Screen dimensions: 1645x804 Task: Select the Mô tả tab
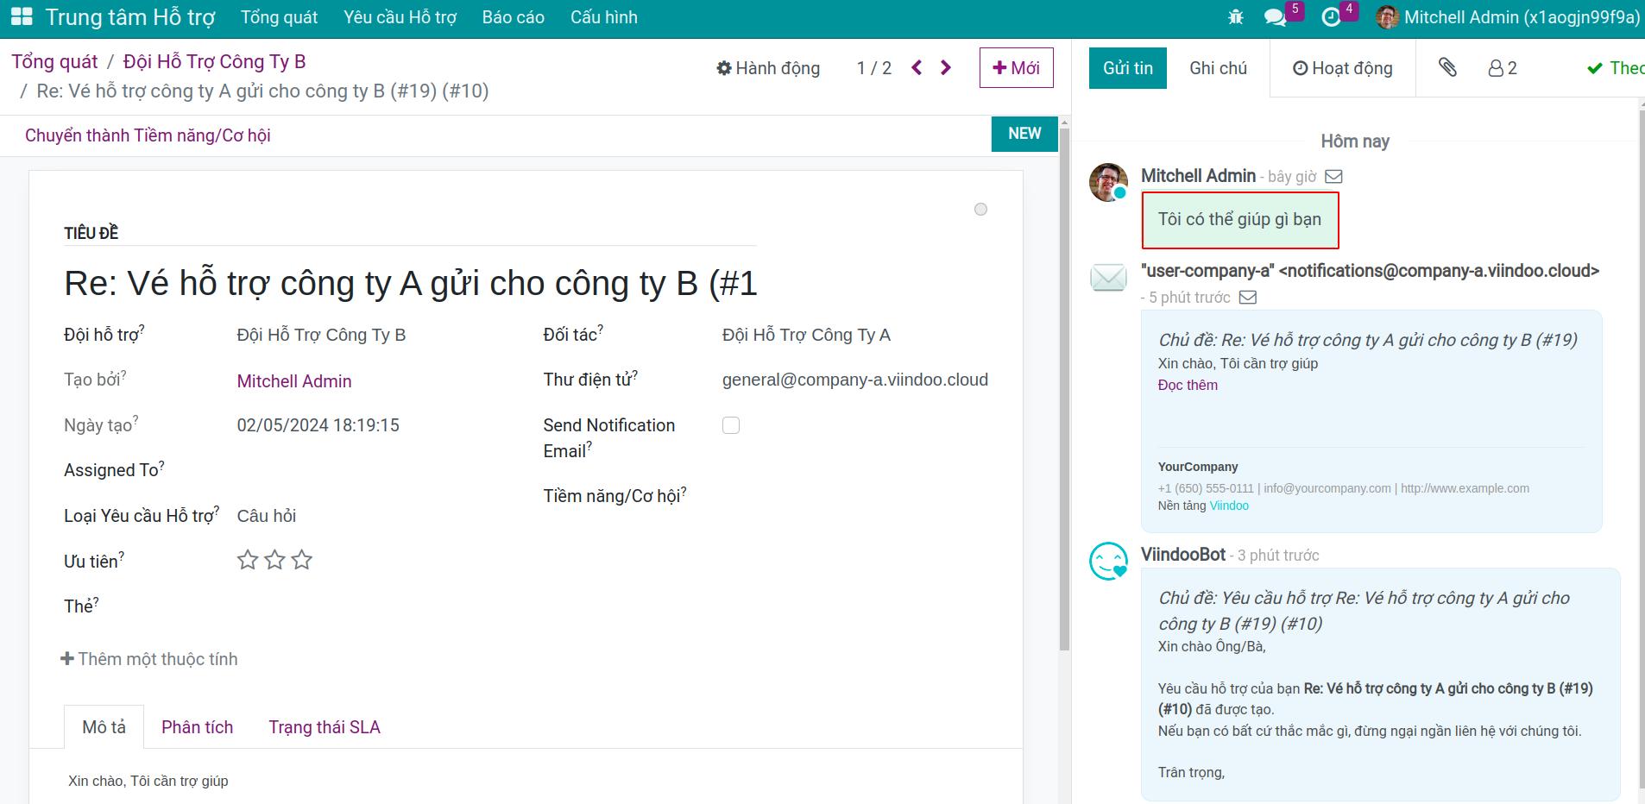click(x=104, y=727)
